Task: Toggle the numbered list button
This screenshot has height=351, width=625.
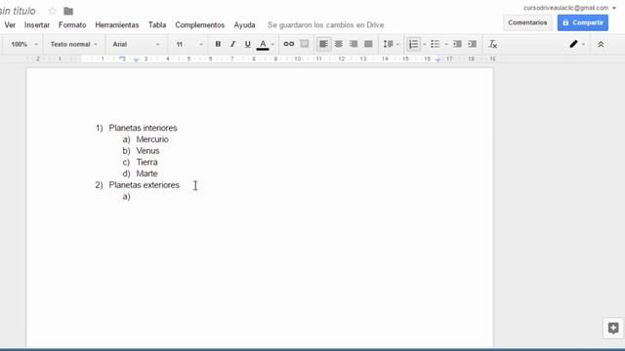Action: 413,44
